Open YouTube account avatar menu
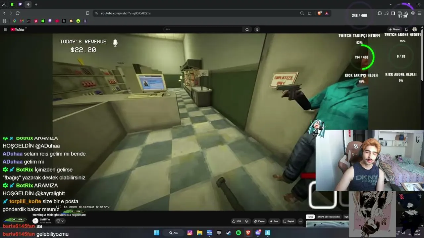This screenshot has height=238, width=424. 415,29
